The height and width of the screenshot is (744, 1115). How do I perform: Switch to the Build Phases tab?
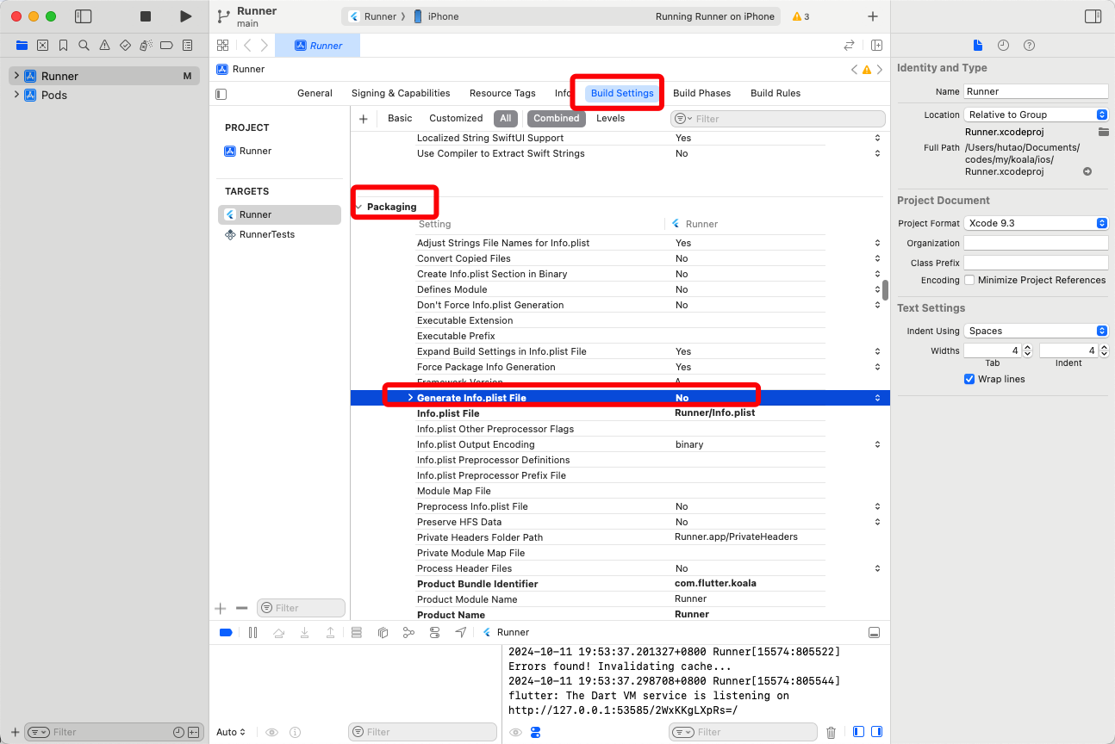tap(701, 93)
